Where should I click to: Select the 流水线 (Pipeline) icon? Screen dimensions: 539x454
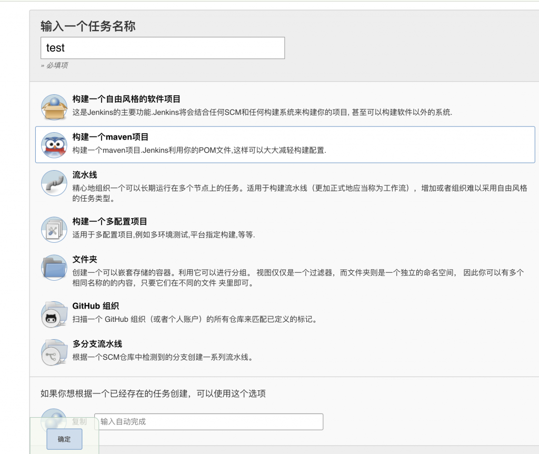coord(54,183)
